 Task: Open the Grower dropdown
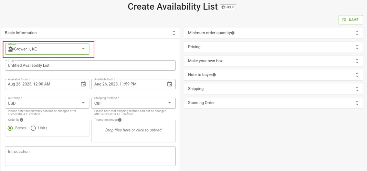tap(47, 49)
